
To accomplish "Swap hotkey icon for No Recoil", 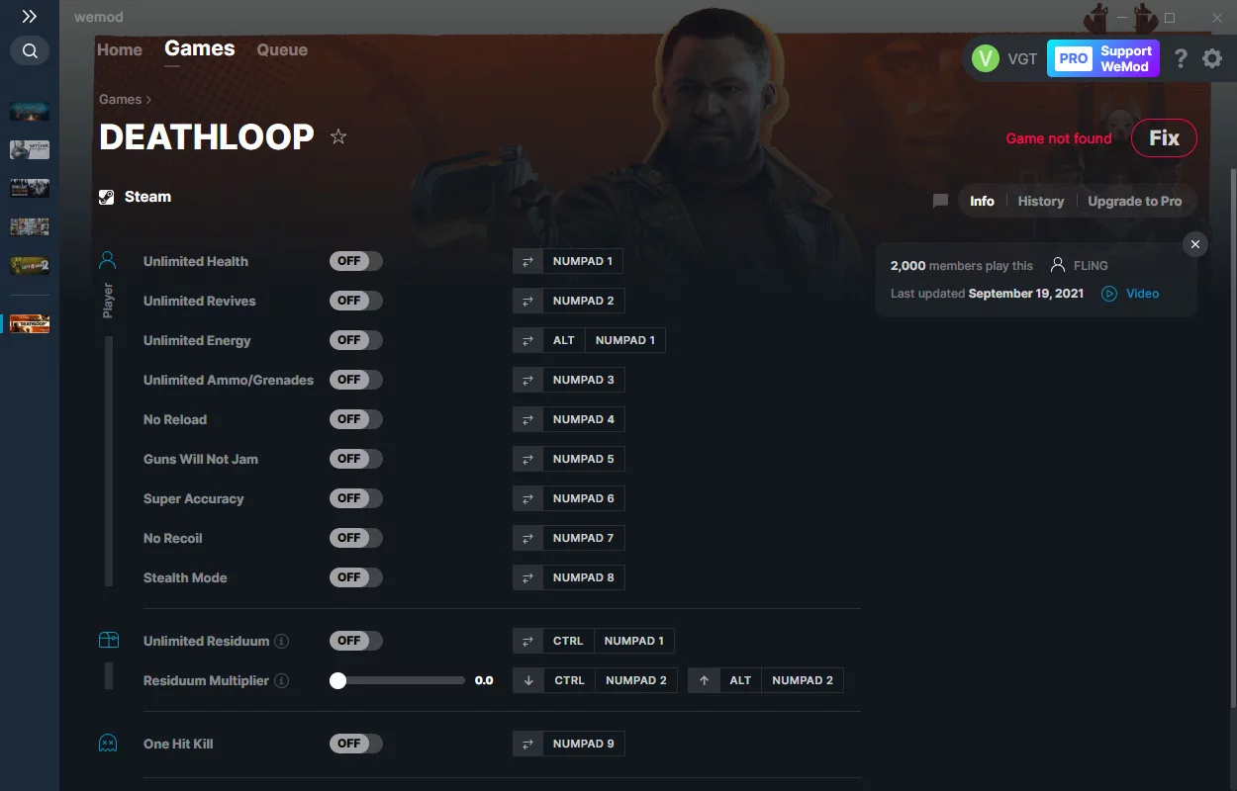I will (x=527, y=538).
